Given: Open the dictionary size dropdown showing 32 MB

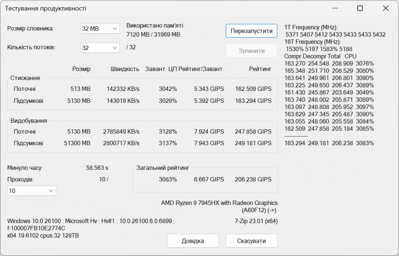Looking at the screenshot, I should (100, 29).
